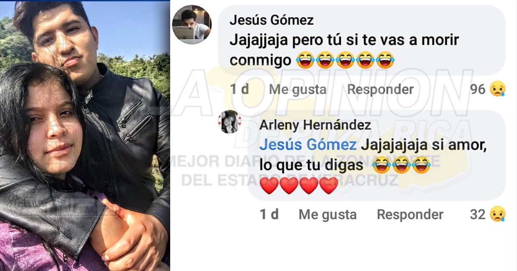This screenshot has height=271, width=517.
Task: Follow the blue Jesús Gómez mention
Action: pyautogui.click(x=308, y=145)
